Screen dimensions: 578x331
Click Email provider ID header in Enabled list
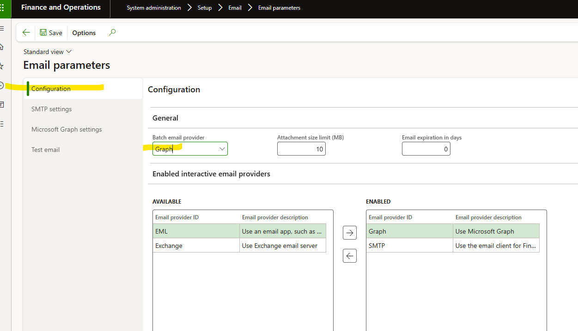click(x=390, y=217)
